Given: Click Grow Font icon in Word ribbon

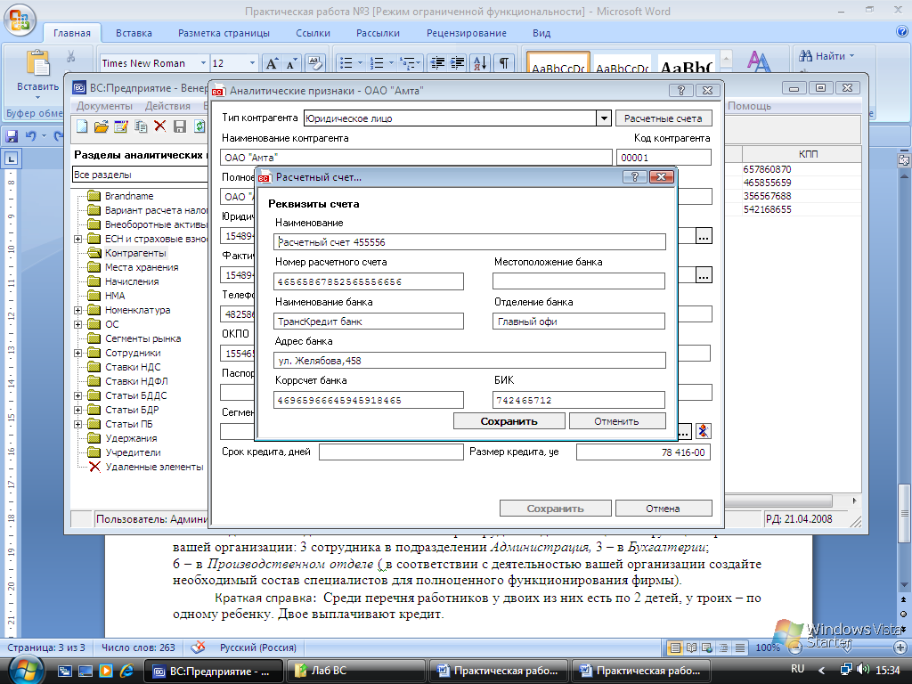Looking at the screenshot, I should pos(272,63).
